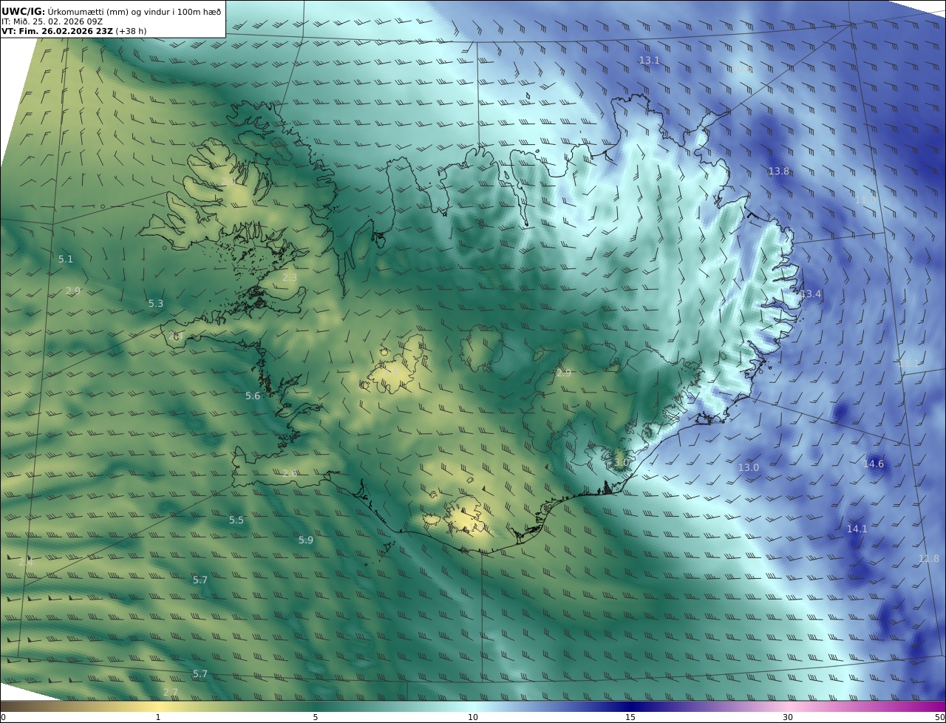Click the 2.7 value label
946x723 pixels.
click(x=171, y=692)
